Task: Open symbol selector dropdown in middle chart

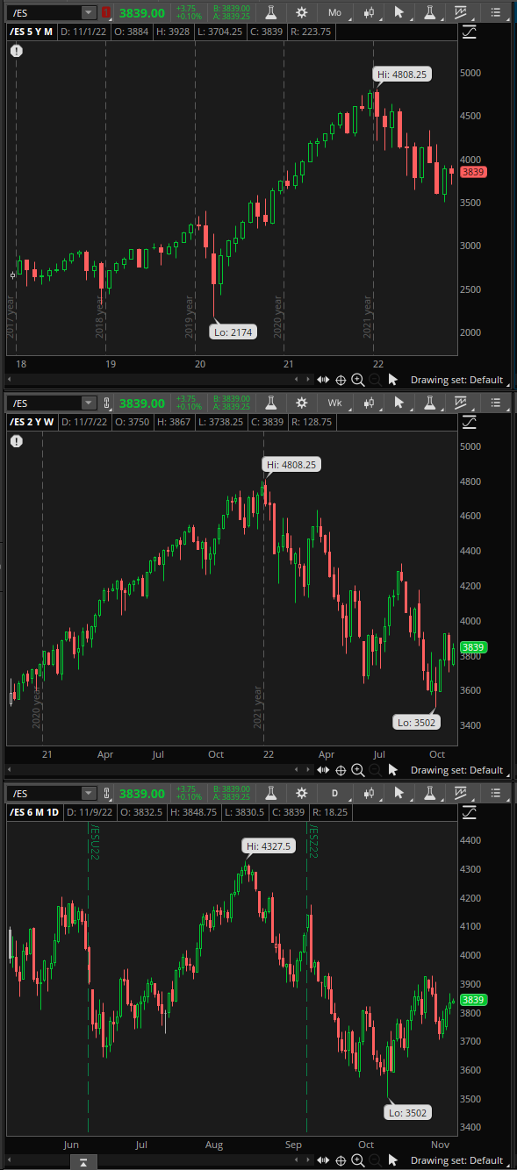Action: [88, 403]
